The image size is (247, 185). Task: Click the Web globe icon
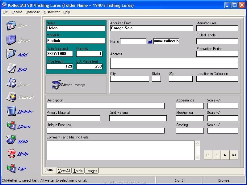click(11, 140)
